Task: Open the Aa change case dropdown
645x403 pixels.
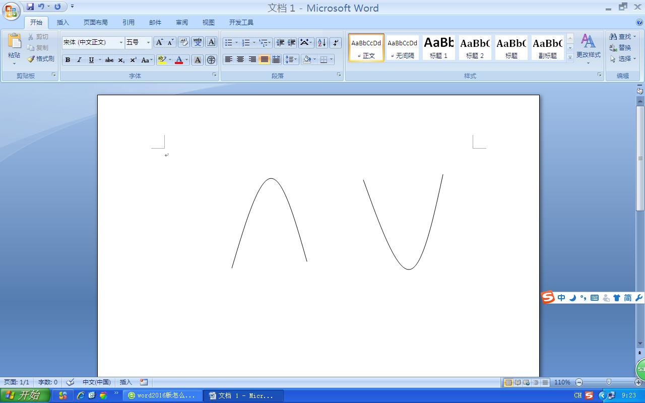Action: click(147, 60)
